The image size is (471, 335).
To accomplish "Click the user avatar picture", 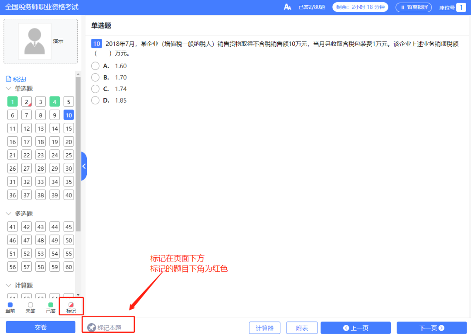I will tap(34, 41).
